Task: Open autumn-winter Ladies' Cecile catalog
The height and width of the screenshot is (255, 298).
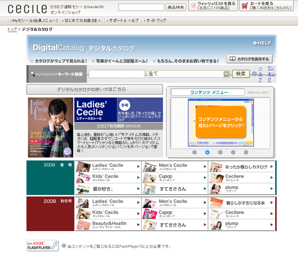Action: click(108, 203)
